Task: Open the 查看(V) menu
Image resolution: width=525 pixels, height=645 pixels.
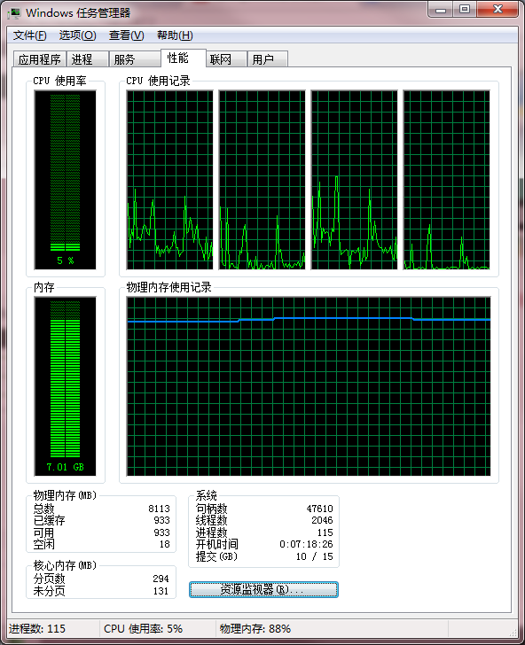Action: click(127, 35)
